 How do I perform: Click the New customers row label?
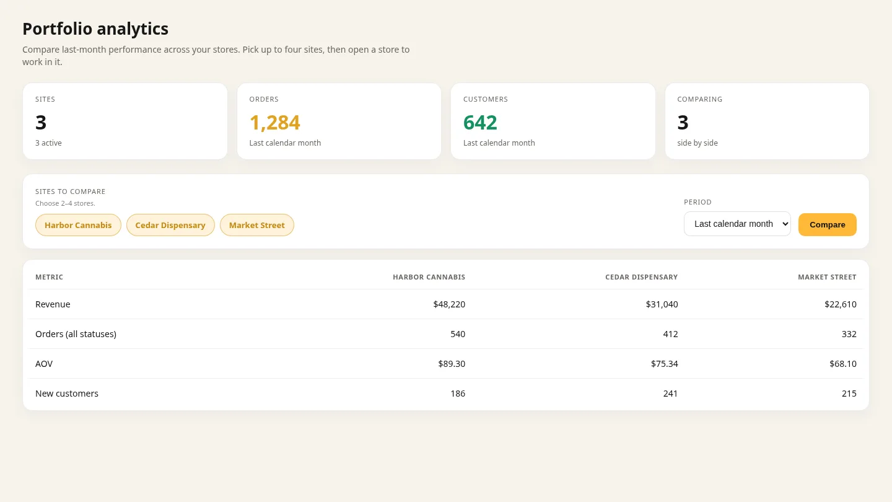[x=67, y=394]
